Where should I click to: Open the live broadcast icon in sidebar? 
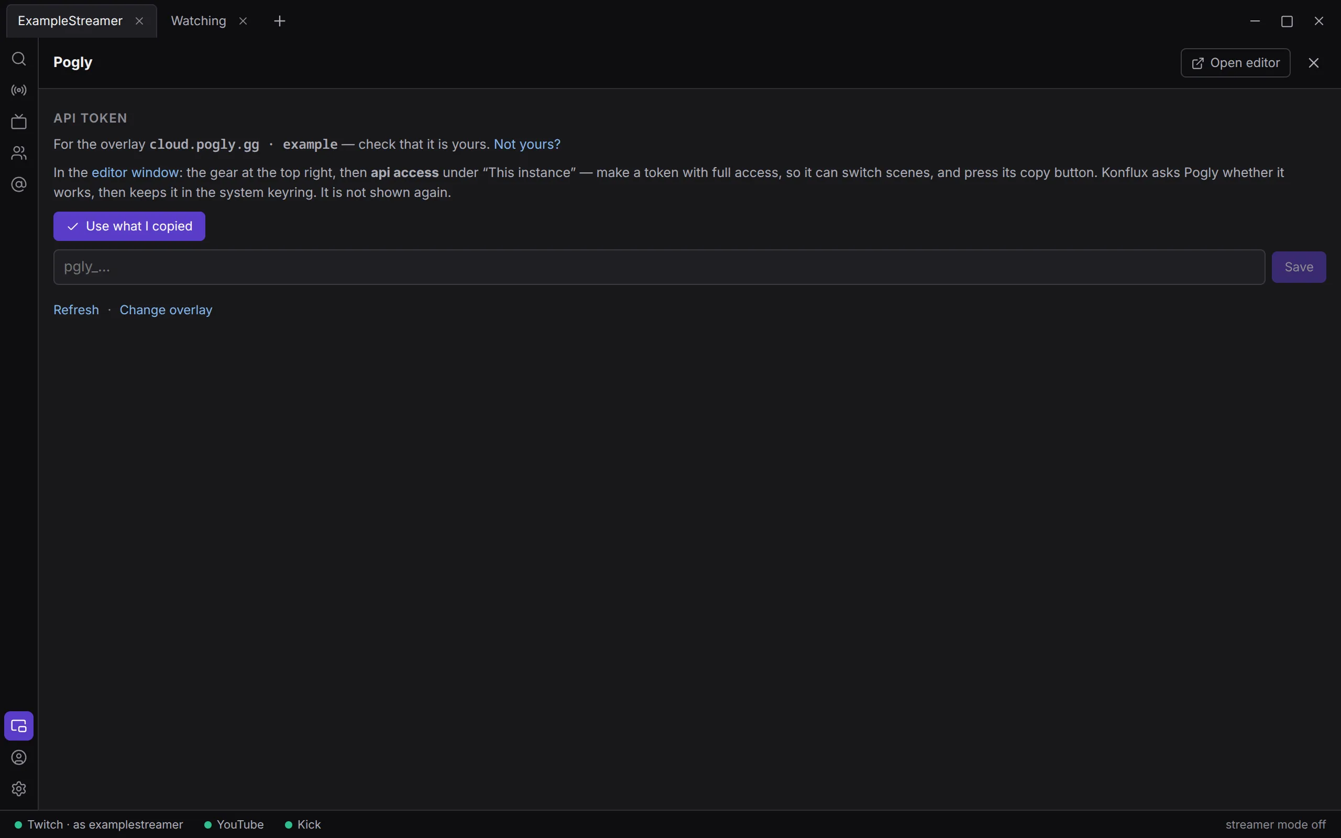click(x=19, y=90)
